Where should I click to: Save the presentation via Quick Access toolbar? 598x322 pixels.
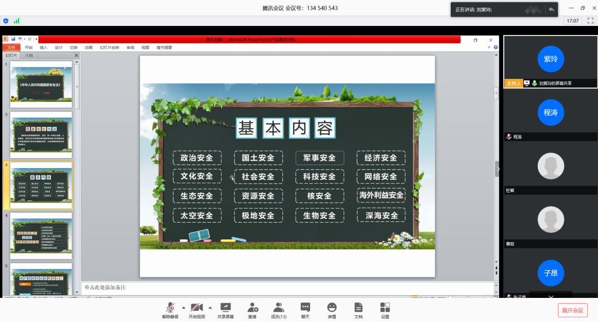pos(13,39)
